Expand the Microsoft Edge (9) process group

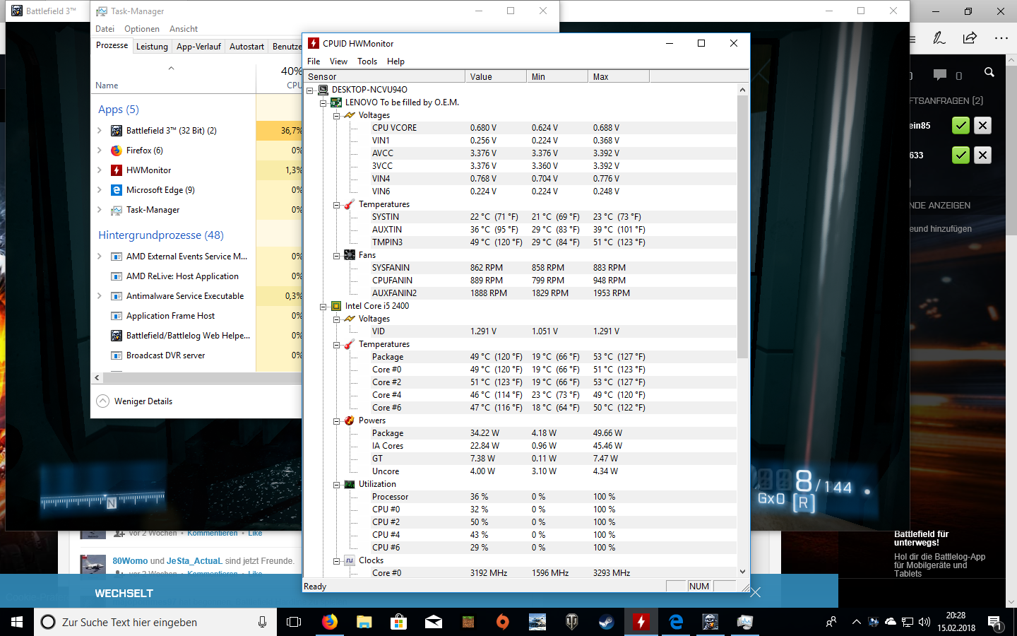(100, 190)
